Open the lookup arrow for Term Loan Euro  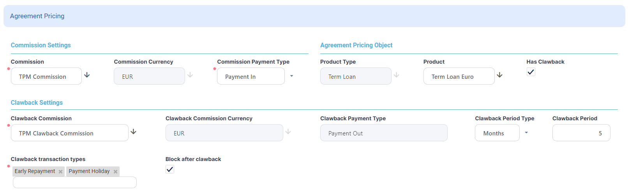(499, 75)
